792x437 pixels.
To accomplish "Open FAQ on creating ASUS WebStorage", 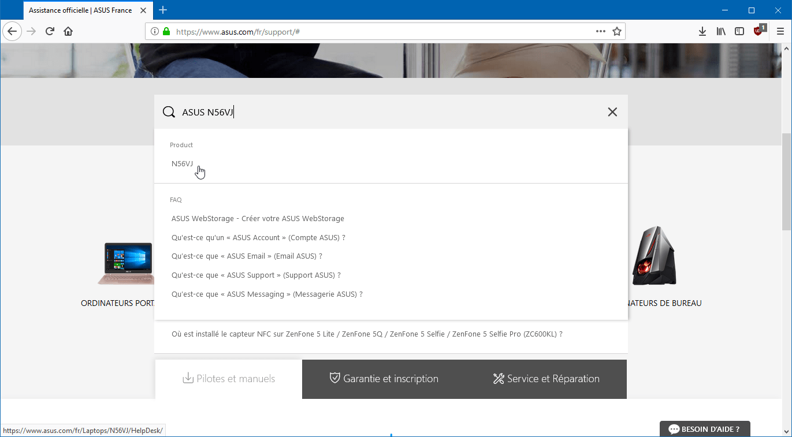I will click(x=258, y=219).
